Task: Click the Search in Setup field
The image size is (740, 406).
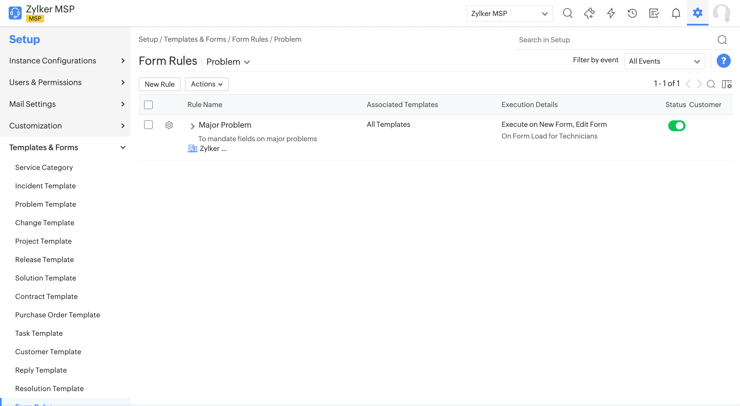Action: [x=615, y=40]
